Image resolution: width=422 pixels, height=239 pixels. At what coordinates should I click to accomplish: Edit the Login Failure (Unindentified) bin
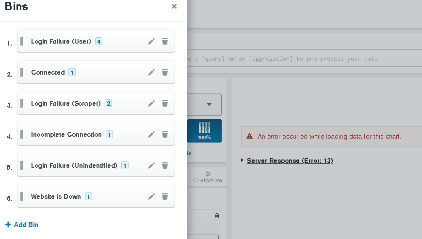tap(151, 166)
